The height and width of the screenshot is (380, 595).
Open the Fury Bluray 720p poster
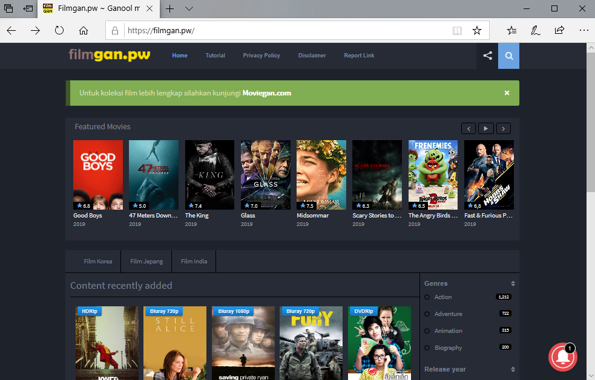click(x=311, y=343)
